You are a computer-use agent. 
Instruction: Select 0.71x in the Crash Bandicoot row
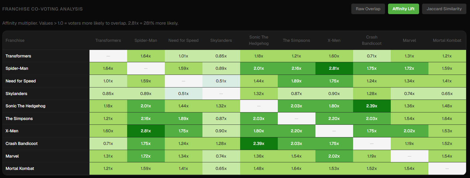tap(108, 144)
